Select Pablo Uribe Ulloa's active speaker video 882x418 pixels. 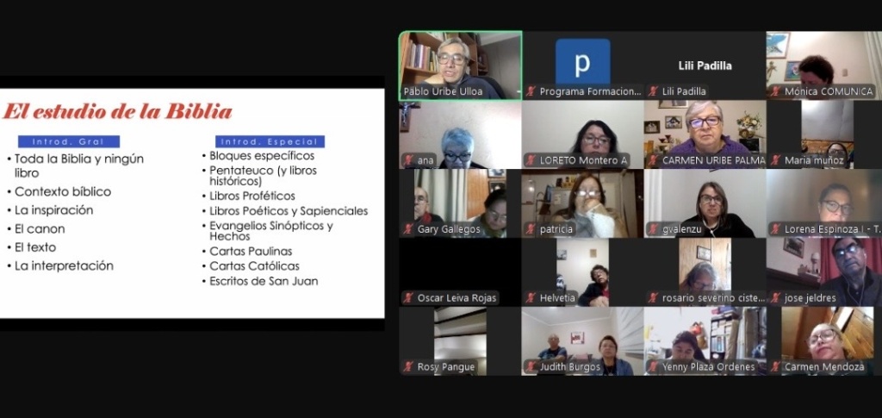[460, 60]
